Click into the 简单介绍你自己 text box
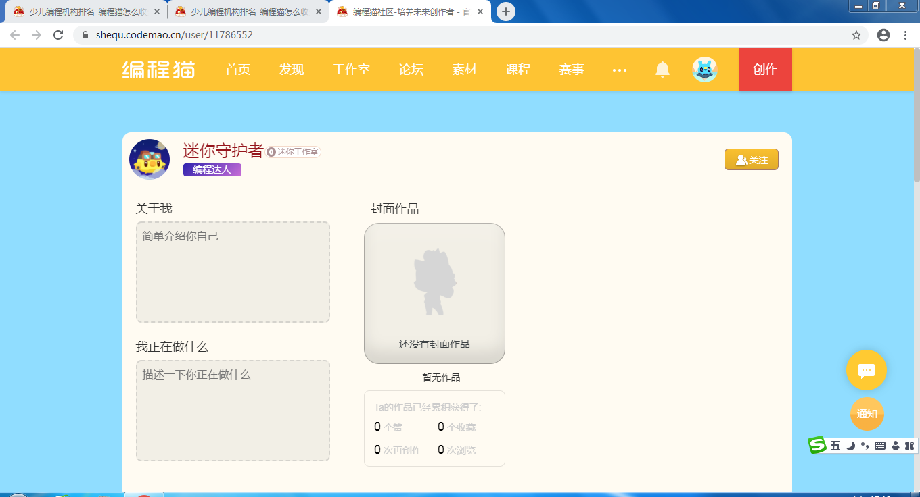The height and width of the screenshot is (497, 920). [x=233, y=272]
